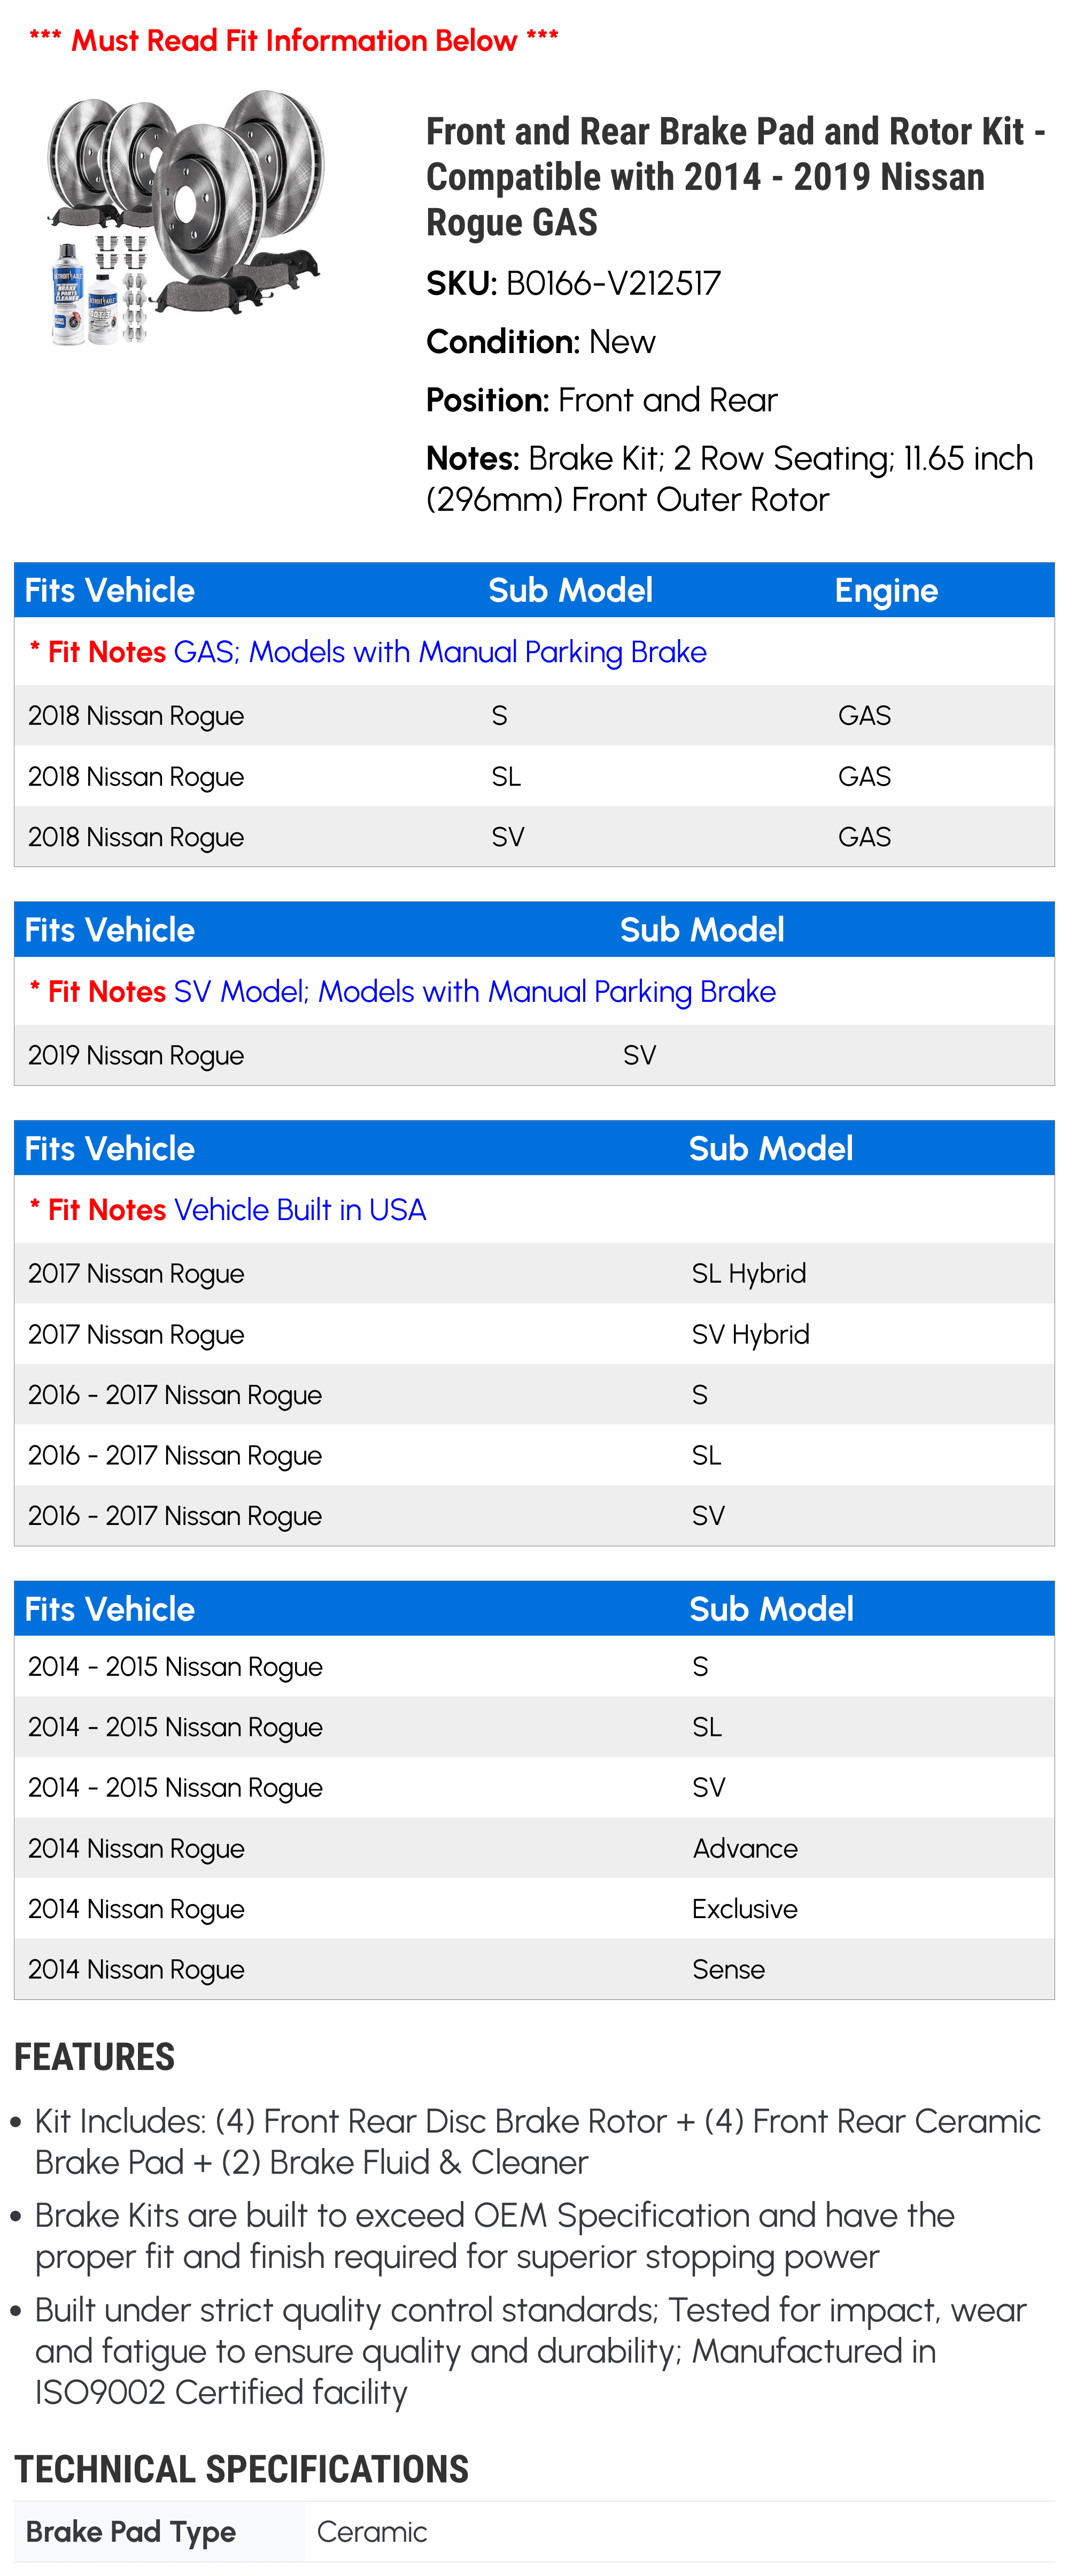Click the Engine column header

(886, 590)
